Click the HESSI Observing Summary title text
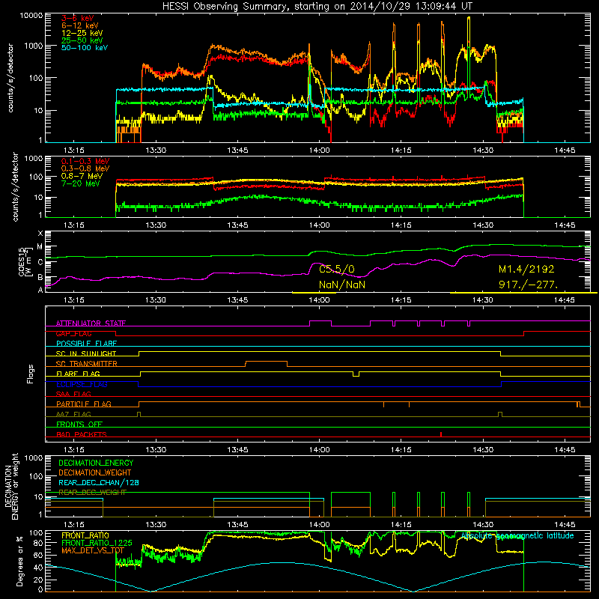This screenshot has height=599, width=599. (317, 7)
